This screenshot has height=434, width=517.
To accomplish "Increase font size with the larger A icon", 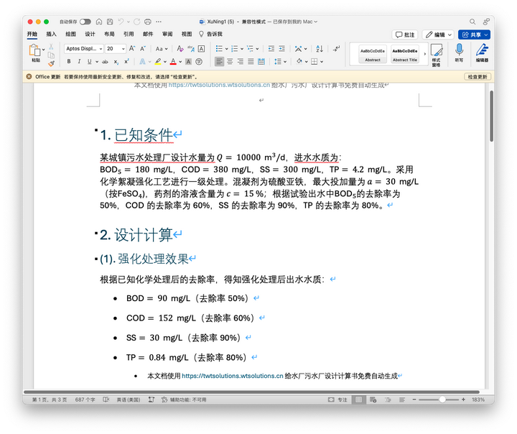I will [x=132, y=49].
